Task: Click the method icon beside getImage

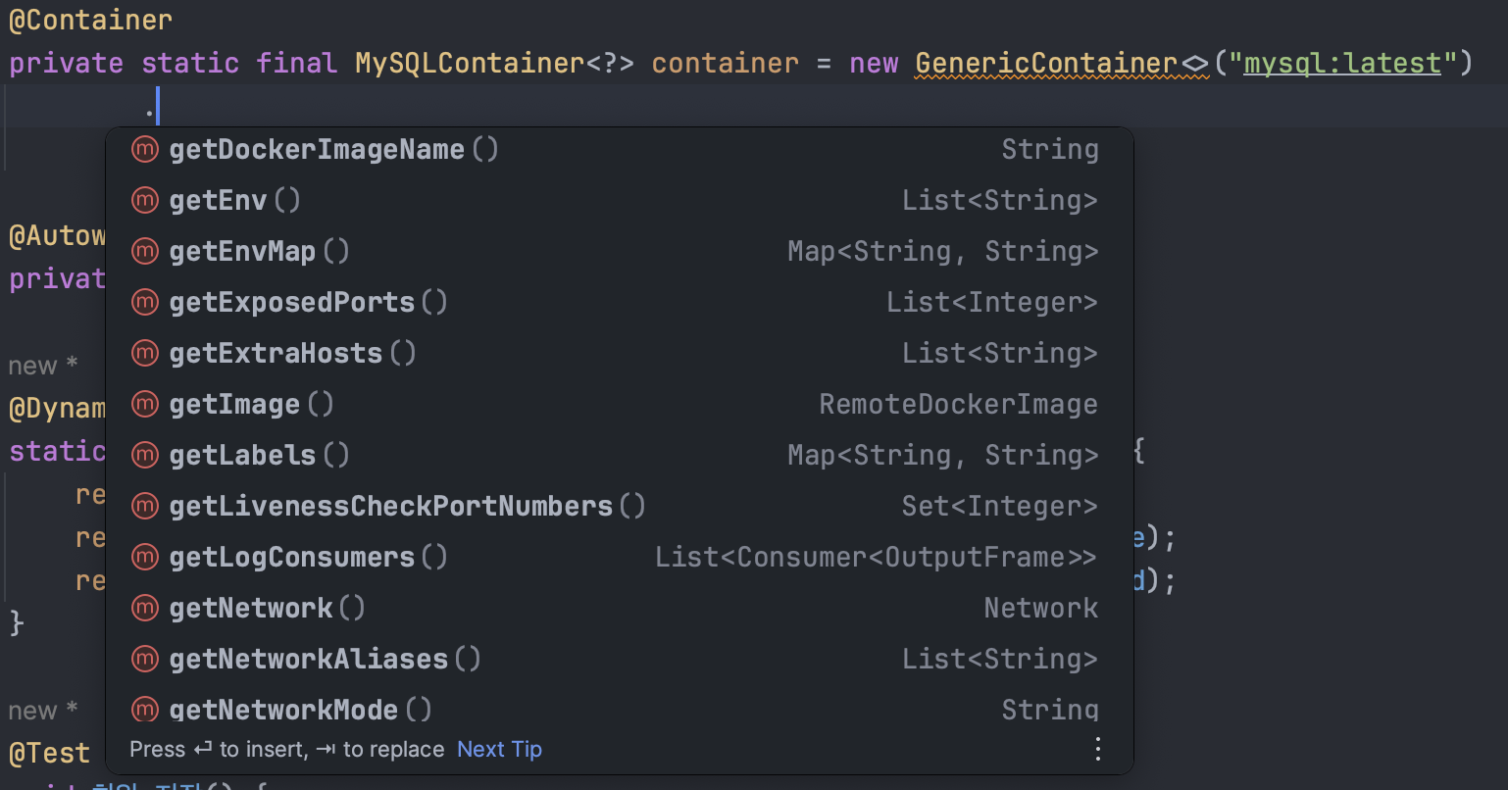Action: (145, 404)
